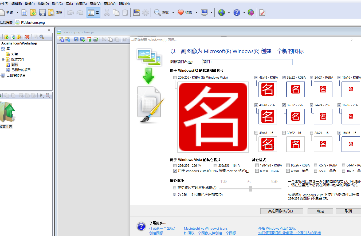Check the 128x128 - RGBA checkbox
Screen dimensions: 361x236
click(257, 165)
